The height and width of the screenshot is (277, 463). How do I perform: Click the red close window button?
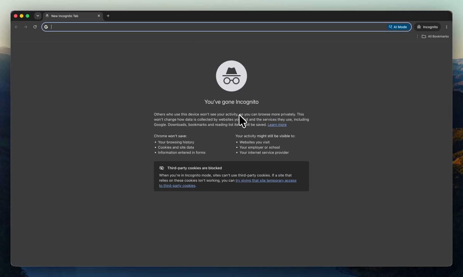click(x=16, y=16)
